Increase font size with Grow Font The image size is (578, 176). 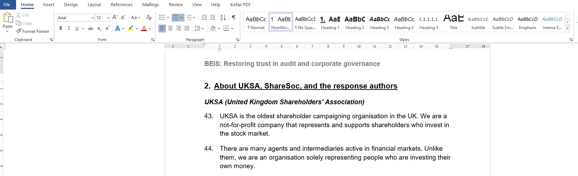(115, 17)
